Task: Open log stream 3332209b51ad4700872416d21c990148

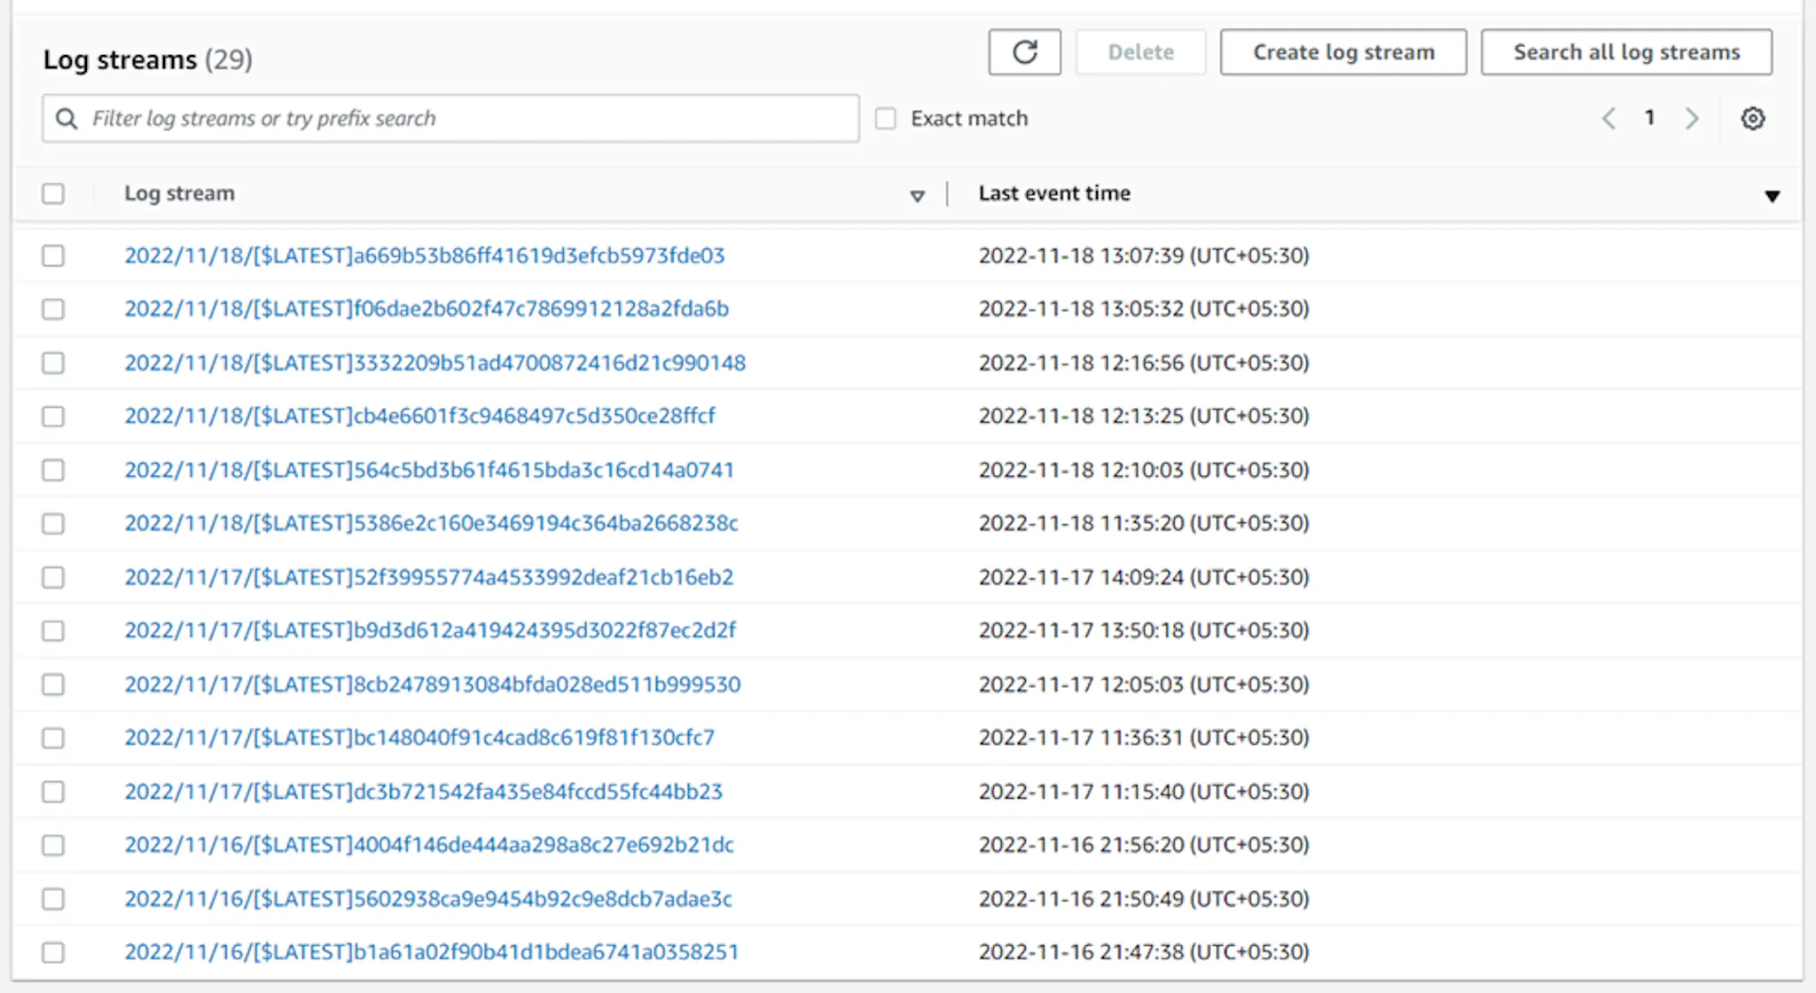Action: pyautogui.click(x=435, y=363)
